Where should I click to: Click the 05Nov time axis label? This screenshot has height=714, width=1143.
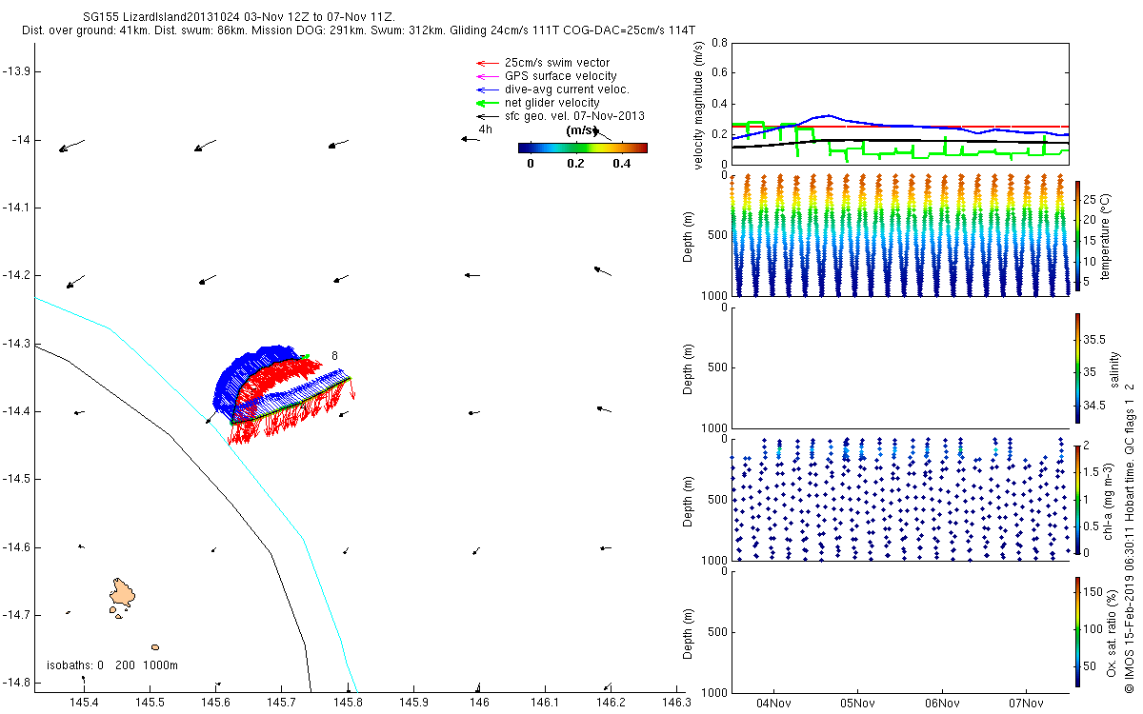click(857, 703)
